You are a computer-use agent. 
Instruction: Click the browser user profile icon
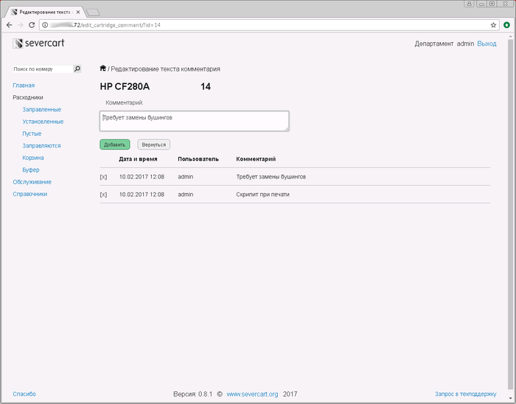click(x=470, y=4)
